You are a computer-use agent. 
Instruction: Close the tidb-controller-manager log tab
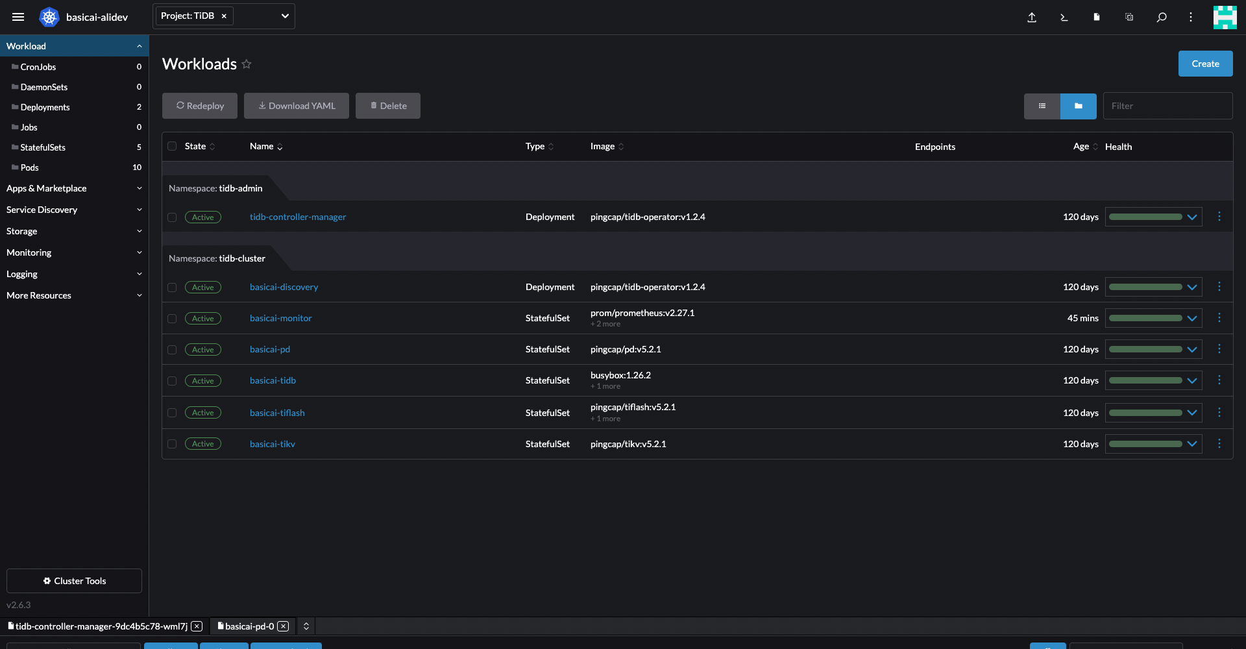tap(197, 626)
